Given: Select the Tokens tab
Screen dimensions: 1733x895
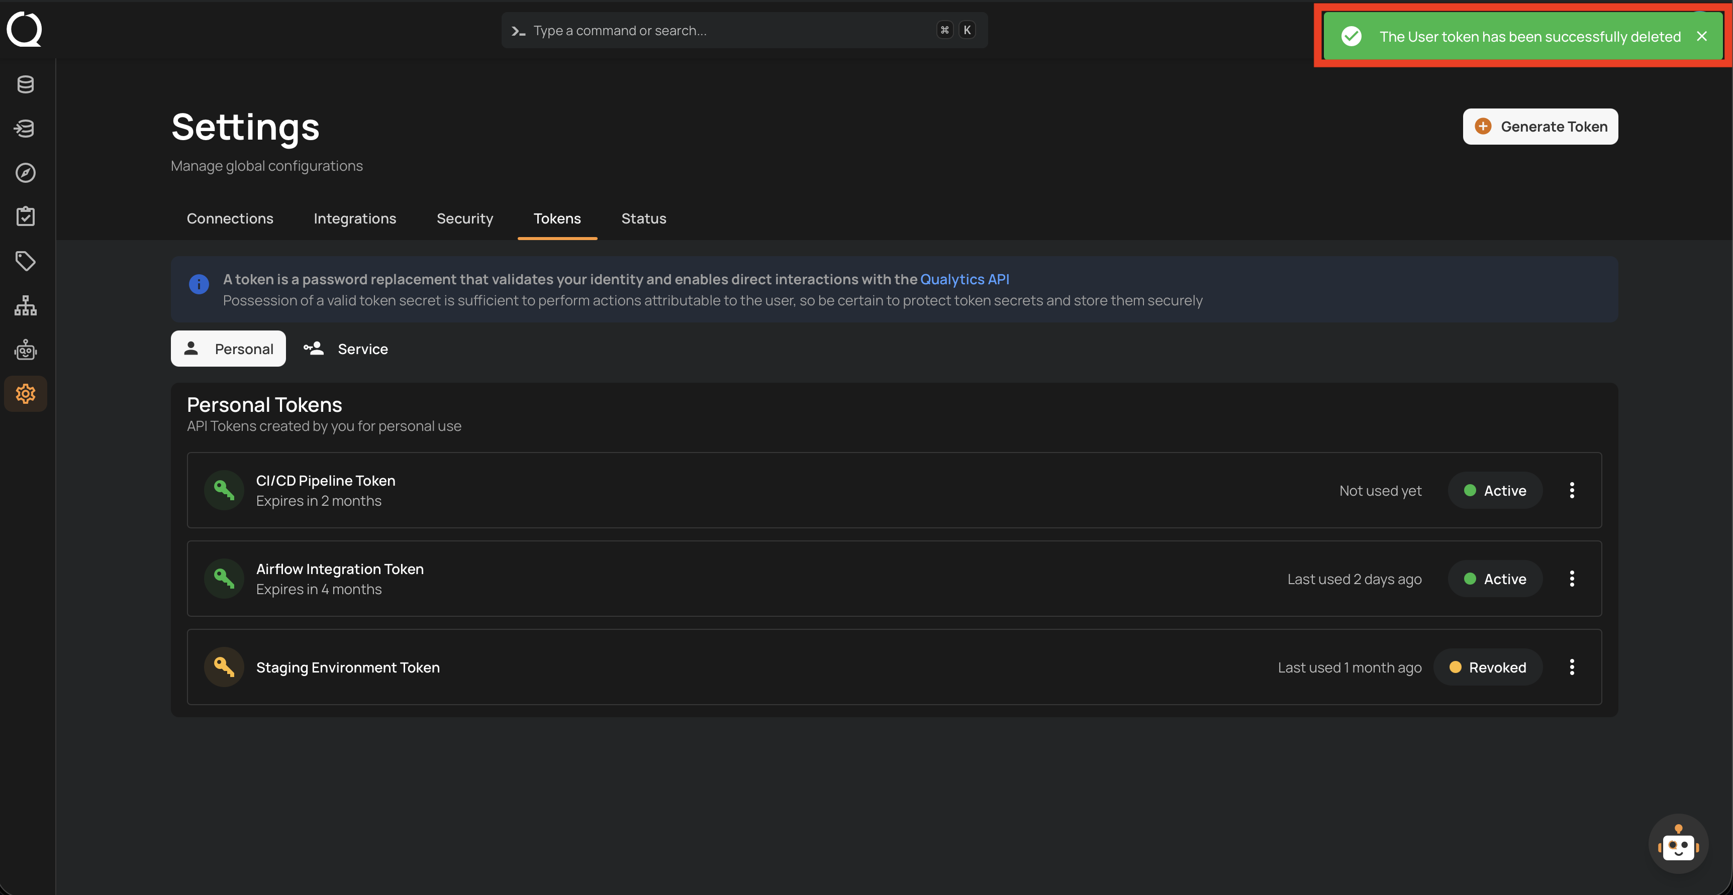Looking at the screenshot, I should click(557, 218).
